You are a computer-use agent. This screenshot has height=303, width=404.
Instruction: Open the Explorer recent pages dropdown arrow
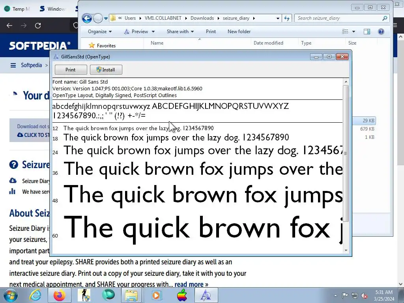click(106, 18)
